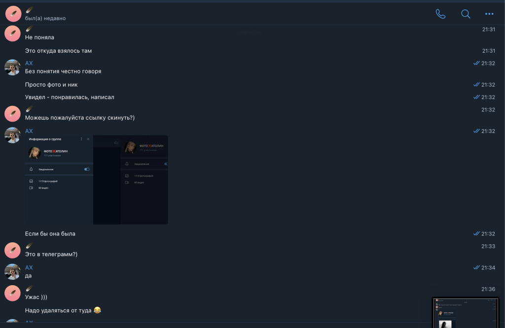
Task: Open the three-dots more options menu
Action: [489, 14]
